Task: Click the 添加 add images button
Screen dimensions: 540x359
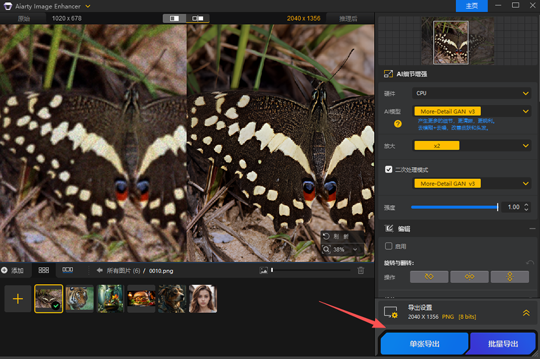Action: coord(12,271)
